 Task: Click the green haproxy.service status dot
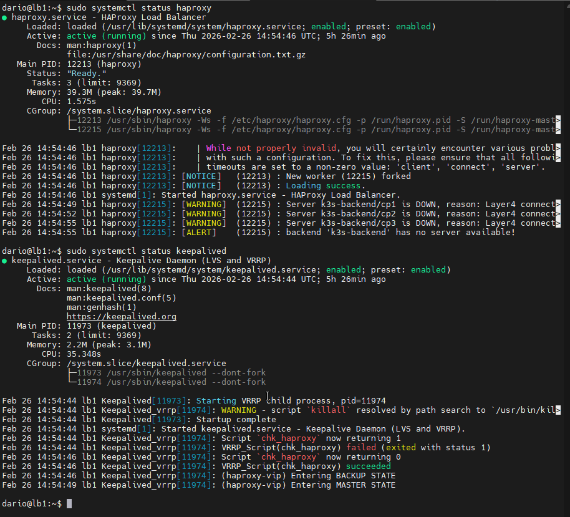[5, 17]
